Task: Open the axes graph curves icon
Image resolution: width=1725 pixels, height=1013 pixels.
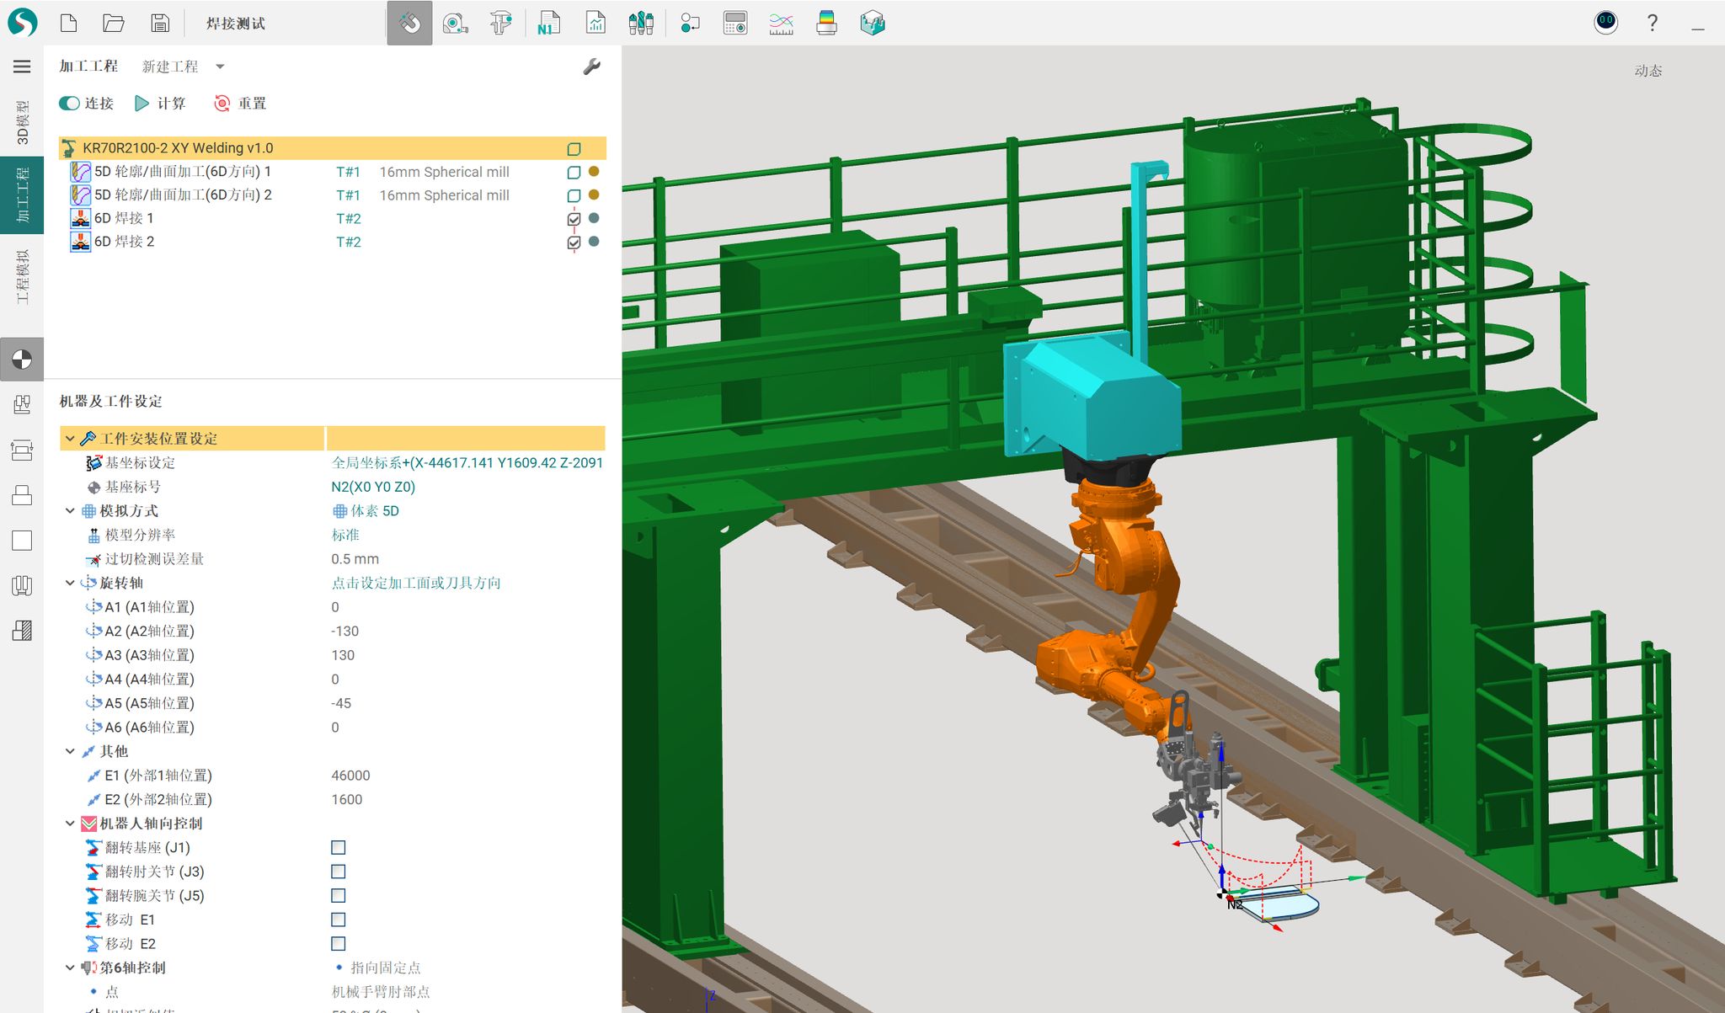Action: pos(781,23)
